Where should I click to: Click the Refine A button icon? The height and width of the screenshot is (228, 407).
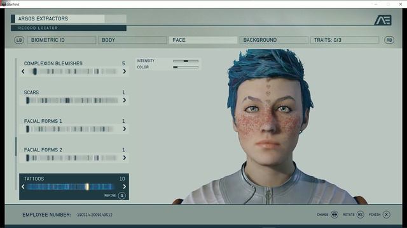coord(121,196)
